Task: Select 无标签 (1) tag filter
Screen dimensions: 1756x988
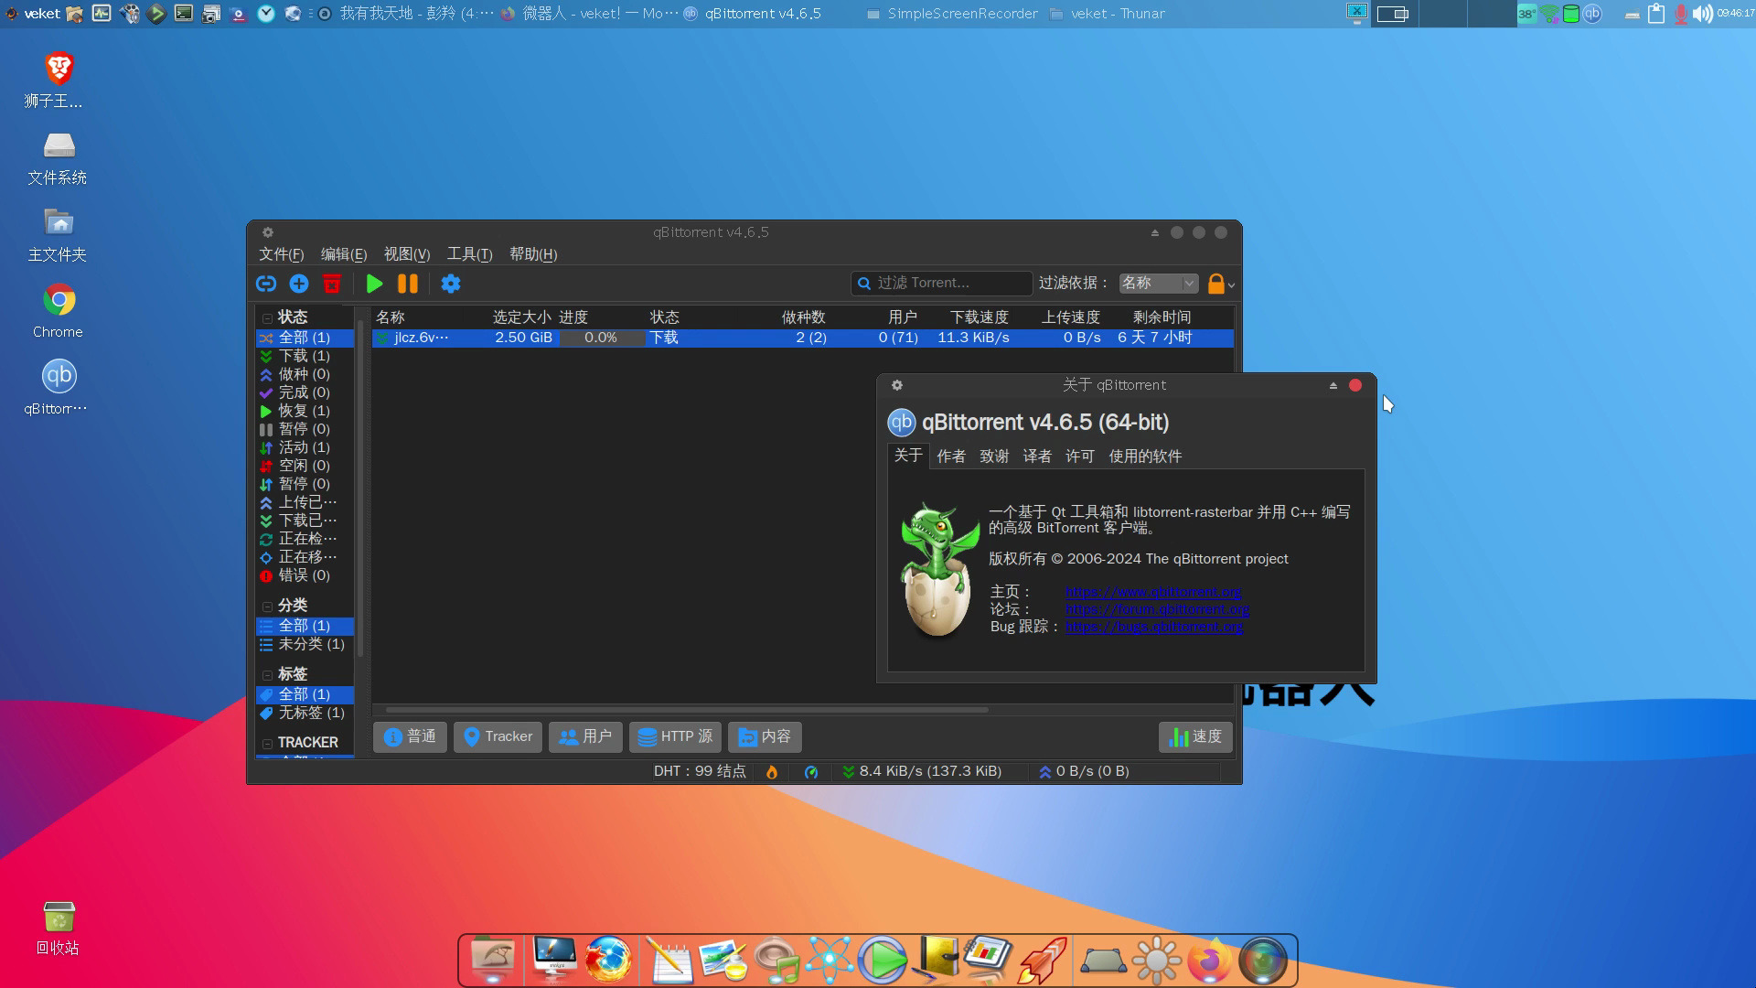Action: tap(305, 713)
